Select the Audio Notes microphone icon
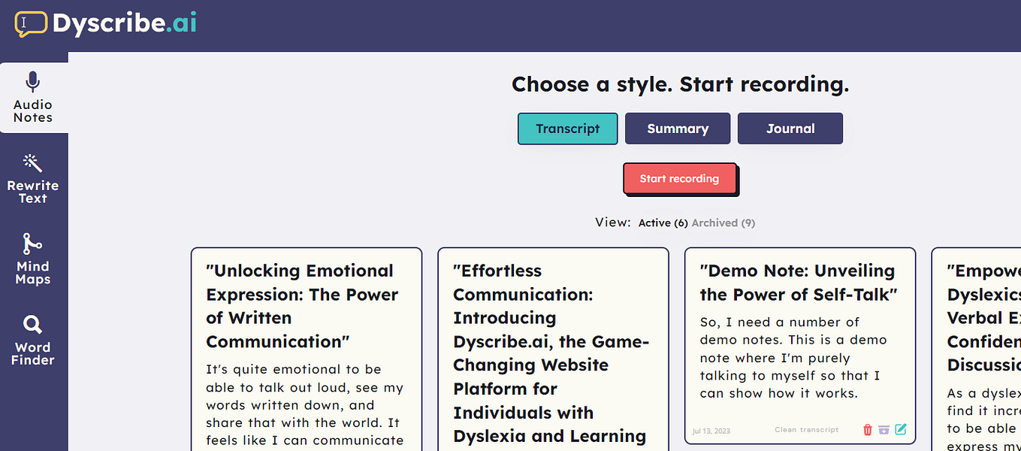 [x=32, y=80]
